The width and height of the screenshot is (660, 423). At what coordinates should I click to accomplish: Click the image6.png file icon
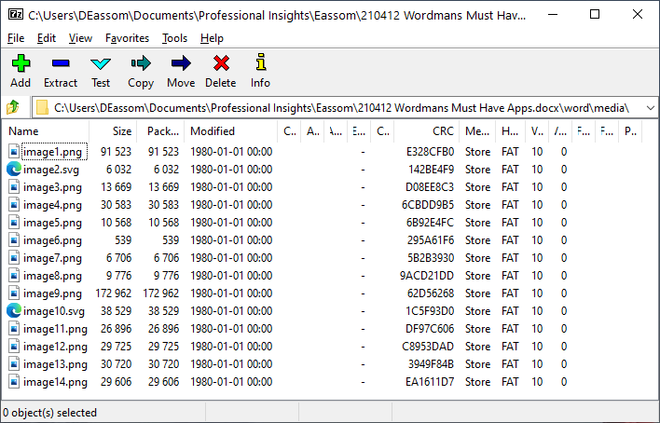coord(14,239)
